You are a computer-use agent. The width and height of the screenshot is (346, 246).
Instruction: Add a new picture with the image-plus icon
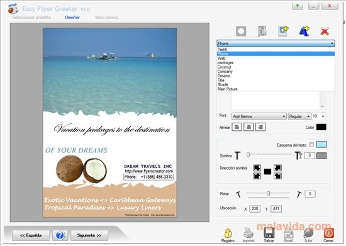tap(283, 31)
